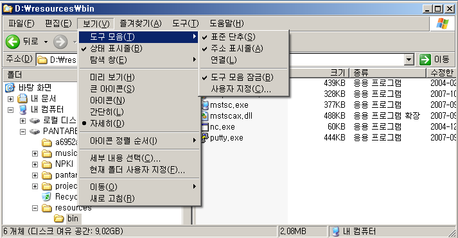The width and height of the screenshot is (458, 238).
Task: Collapse the PANTAREI drive tree node
Action: point(22,132)
